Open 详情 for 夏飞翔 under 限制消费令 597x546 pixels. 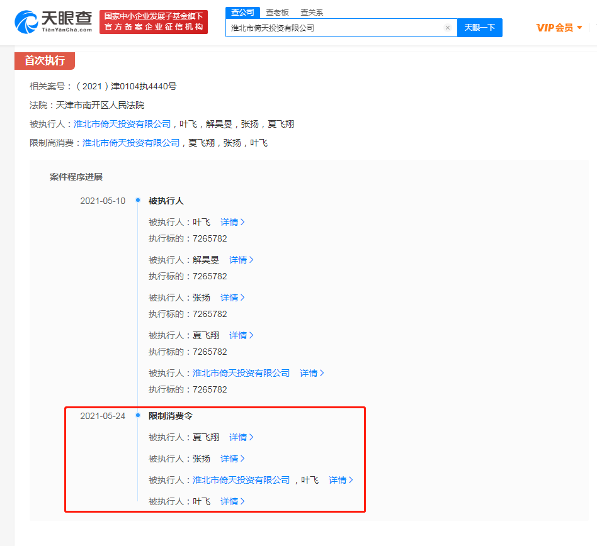pyautogui.click(x=241, y=437)
